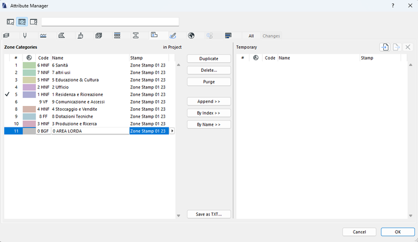418x242 pixels.
Task: Pick the 7 altri usi color swatch
Action: click(29, 72)
